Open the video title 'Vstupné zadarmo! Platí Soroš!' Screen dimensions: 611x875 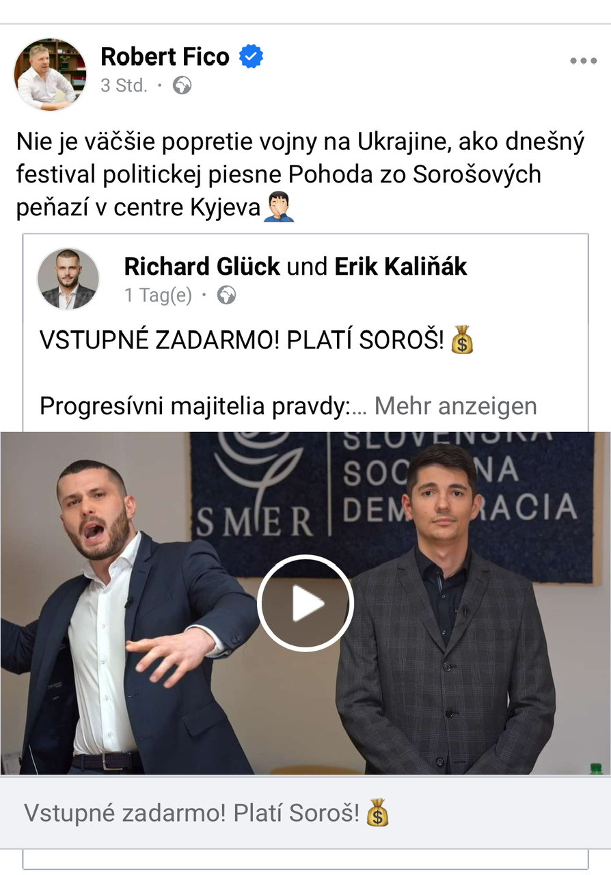click(x=191, y=813)
